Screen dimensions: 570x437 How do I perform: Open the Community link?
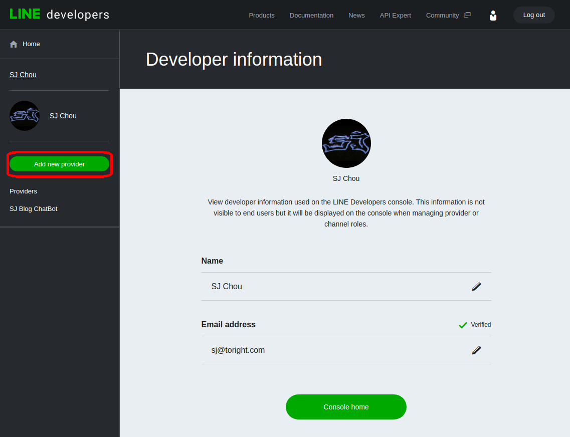tap(442, 15)
